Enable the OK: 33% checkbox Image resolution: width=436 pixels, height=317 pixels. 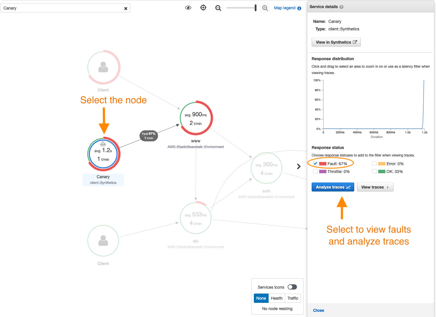click(374, 171)
